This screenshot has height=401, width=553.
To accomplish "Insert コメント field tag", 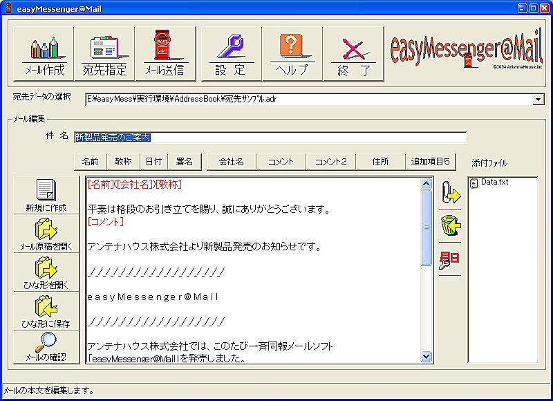I will coord(281,162).
